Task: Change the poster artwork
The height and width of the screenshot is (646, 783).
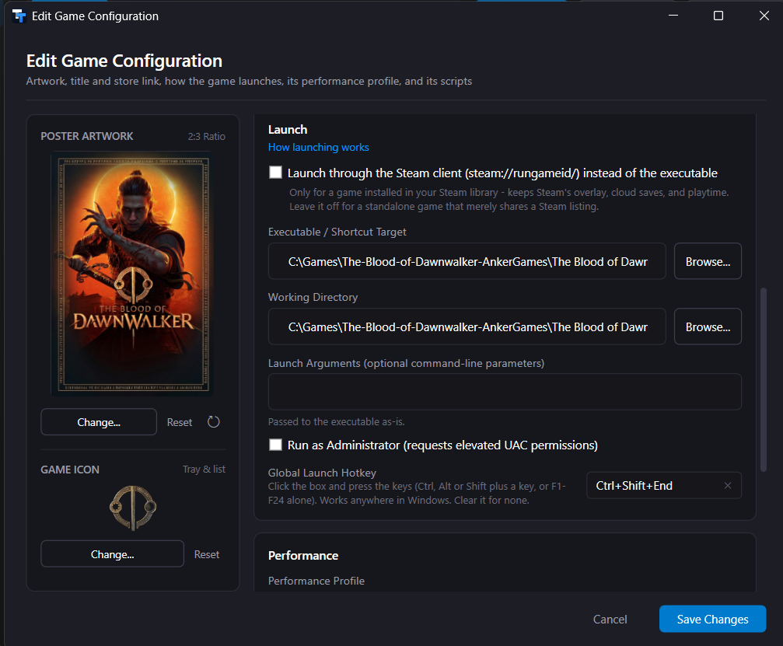Action: coord(99,422)
